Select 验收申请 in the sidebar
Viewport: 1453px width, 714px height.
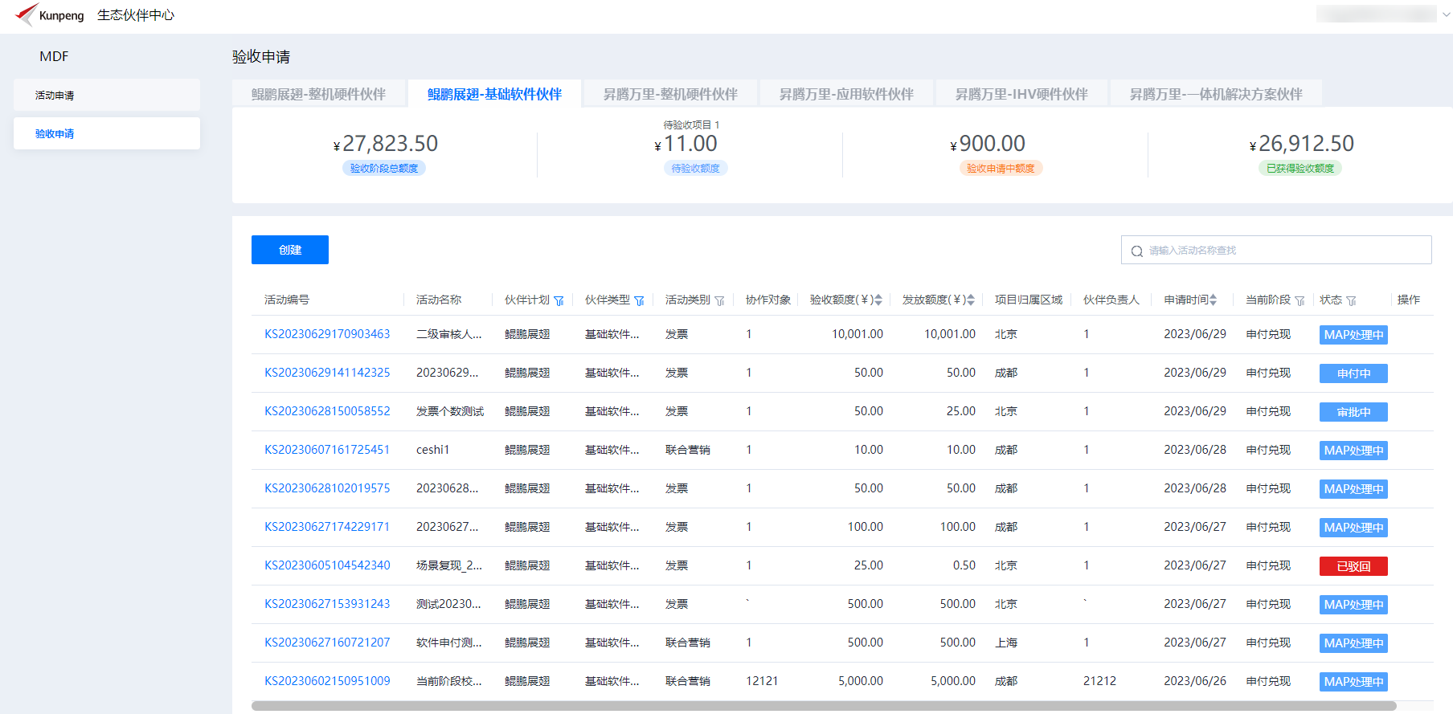(x=107, y=133)
